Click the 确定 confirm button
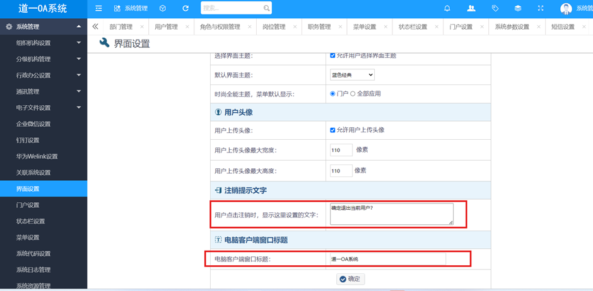This screenshot has width=593, height=291. click(351, 279)
